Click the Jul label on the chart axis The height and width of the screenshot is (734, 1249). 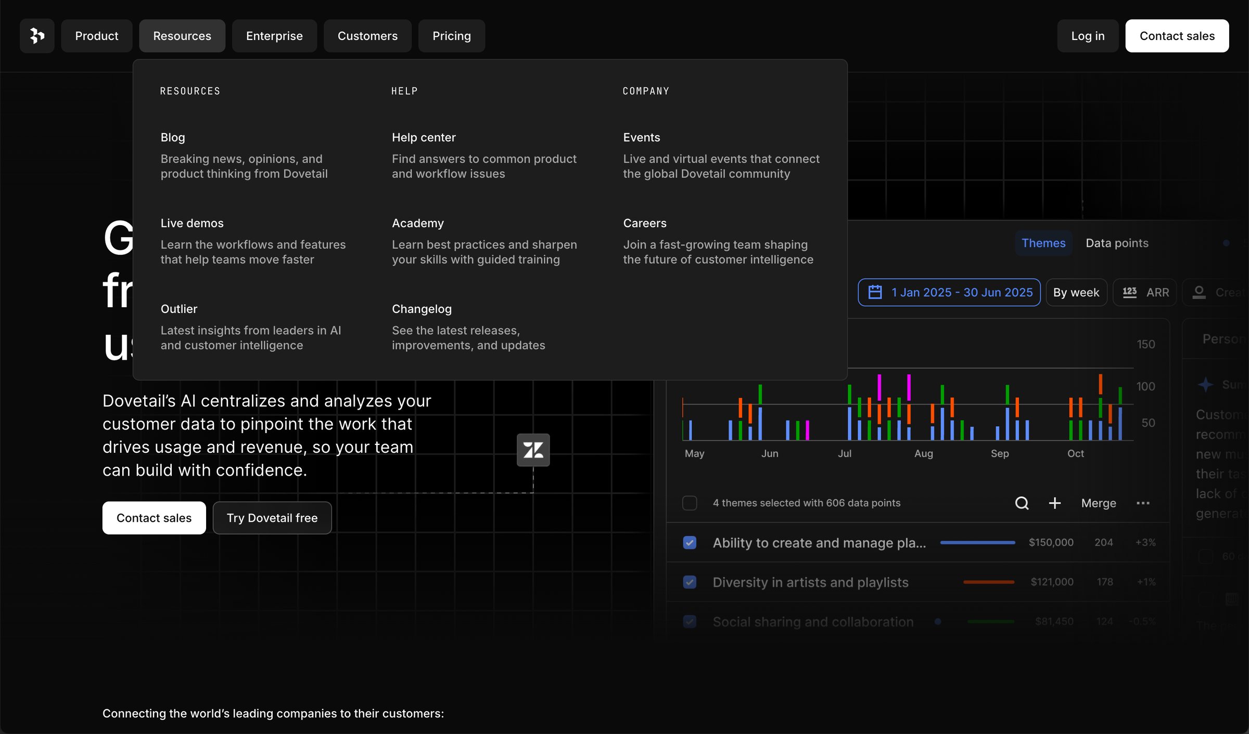[x=845, y=453]
